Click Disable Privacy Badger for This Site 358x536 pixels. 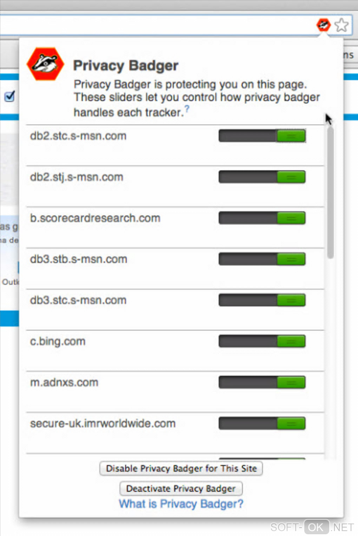pos(181,469)
